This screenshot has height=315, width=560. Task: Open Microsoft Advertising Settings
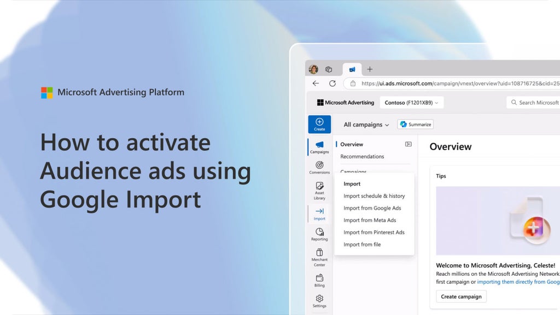[319, 301]
